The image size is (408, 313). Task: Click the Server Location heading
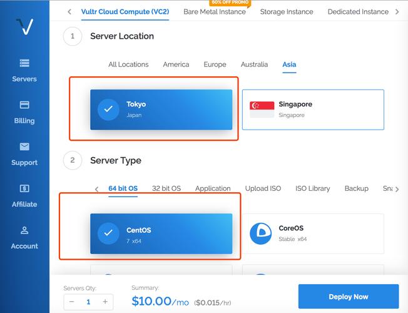(122, 36)
